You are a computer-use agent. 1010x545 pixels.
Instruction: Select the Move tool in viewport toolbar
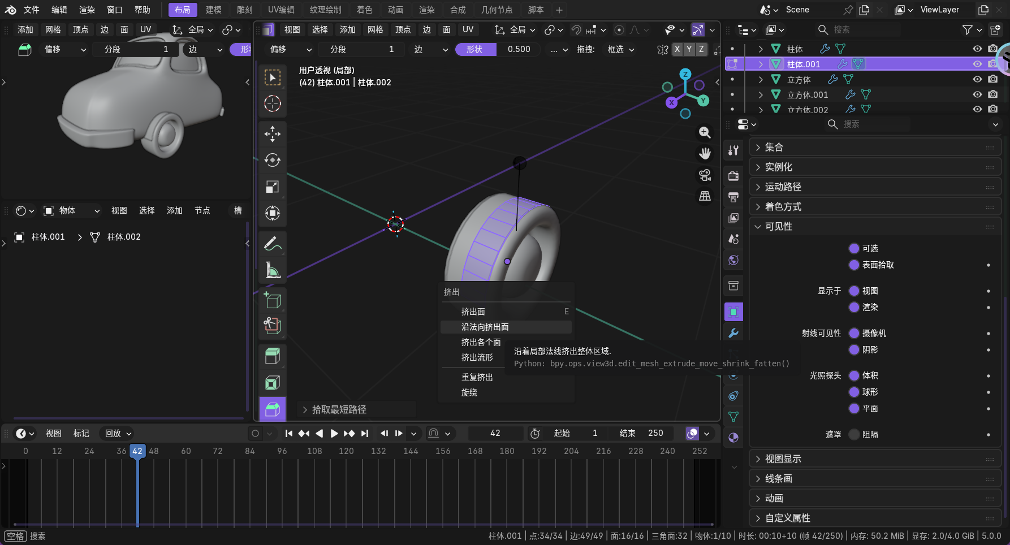click(273, 134)
